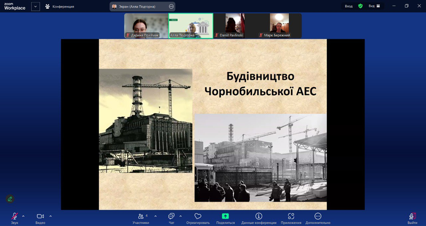Click the Вход sign-in button
This screenshot has width=426, height=226.
click(349, 6)
